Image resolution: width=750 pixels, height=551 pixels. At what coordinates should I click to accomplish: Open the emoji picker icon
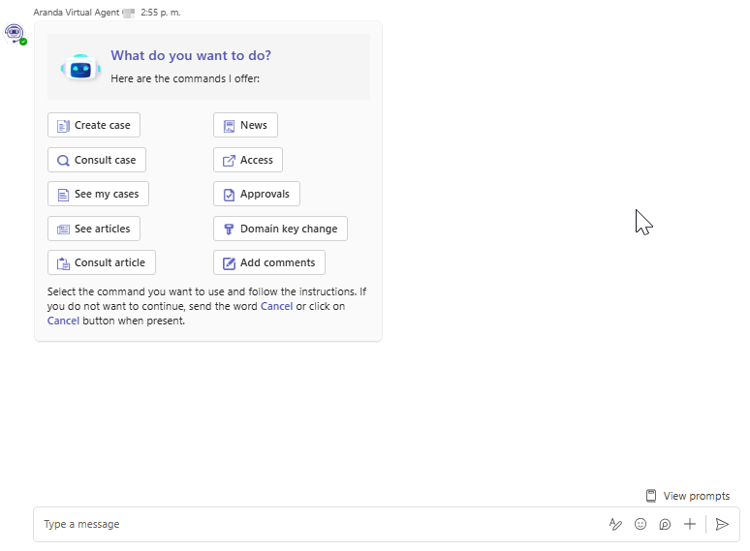pos(641,524)
